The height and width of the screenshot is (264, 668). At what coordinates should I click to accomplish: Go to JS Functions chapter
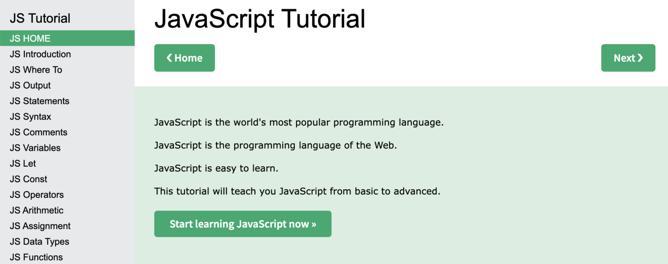37,257
